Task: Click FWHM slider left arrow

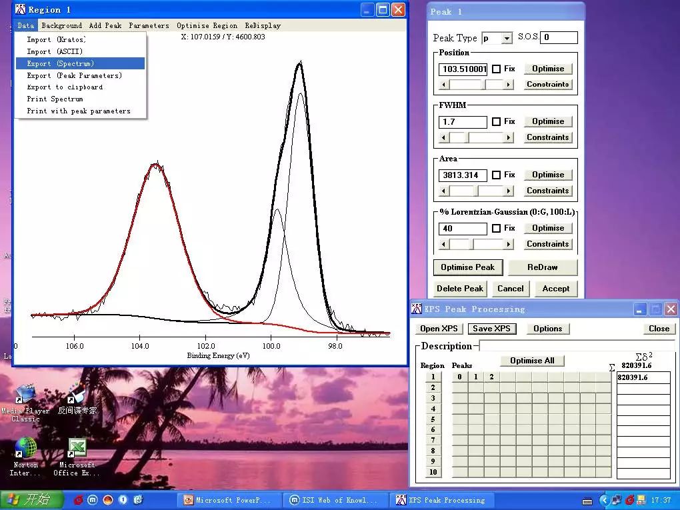Action: [x=443, y=138]
